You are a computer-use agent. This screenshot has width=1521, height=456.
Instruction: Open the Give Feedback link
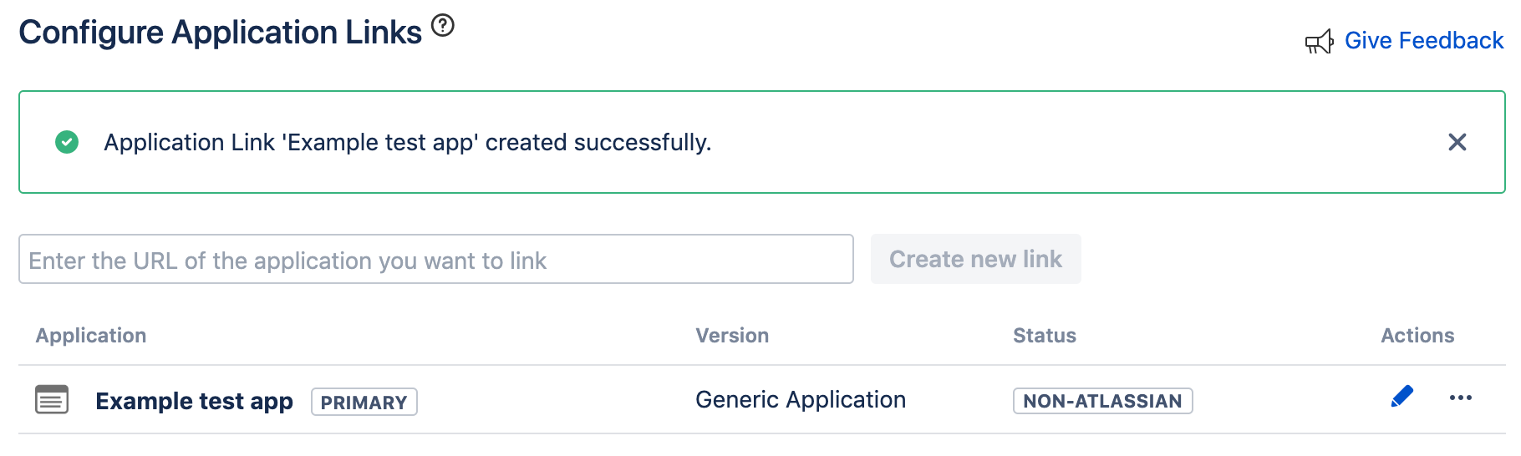point(1423,40)
